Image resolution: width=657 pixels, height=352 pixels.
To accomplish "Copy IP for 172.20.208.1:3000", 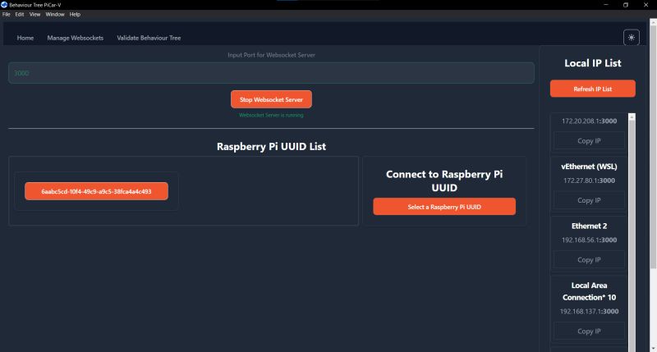I will 589,141.
